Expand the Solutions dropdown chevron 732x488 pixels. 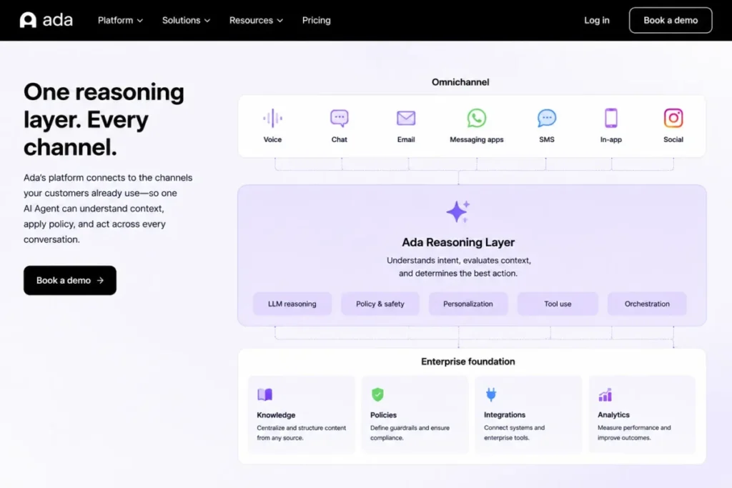[207, 21]
